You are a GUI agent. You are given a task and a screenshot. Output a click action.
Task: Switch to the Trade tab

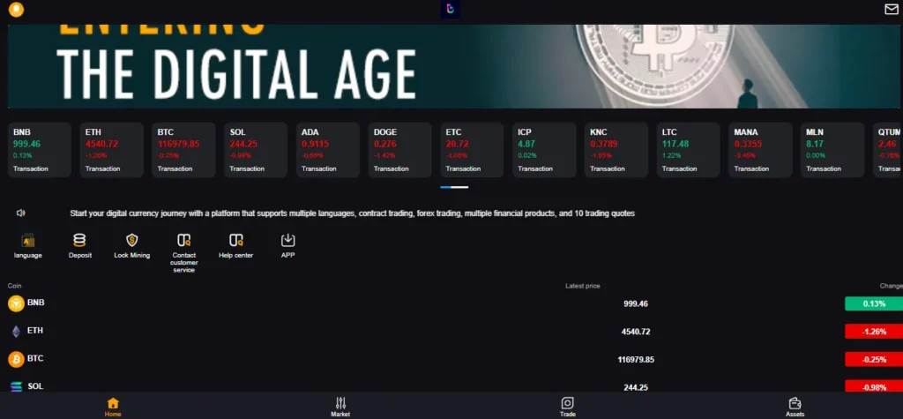567,407
